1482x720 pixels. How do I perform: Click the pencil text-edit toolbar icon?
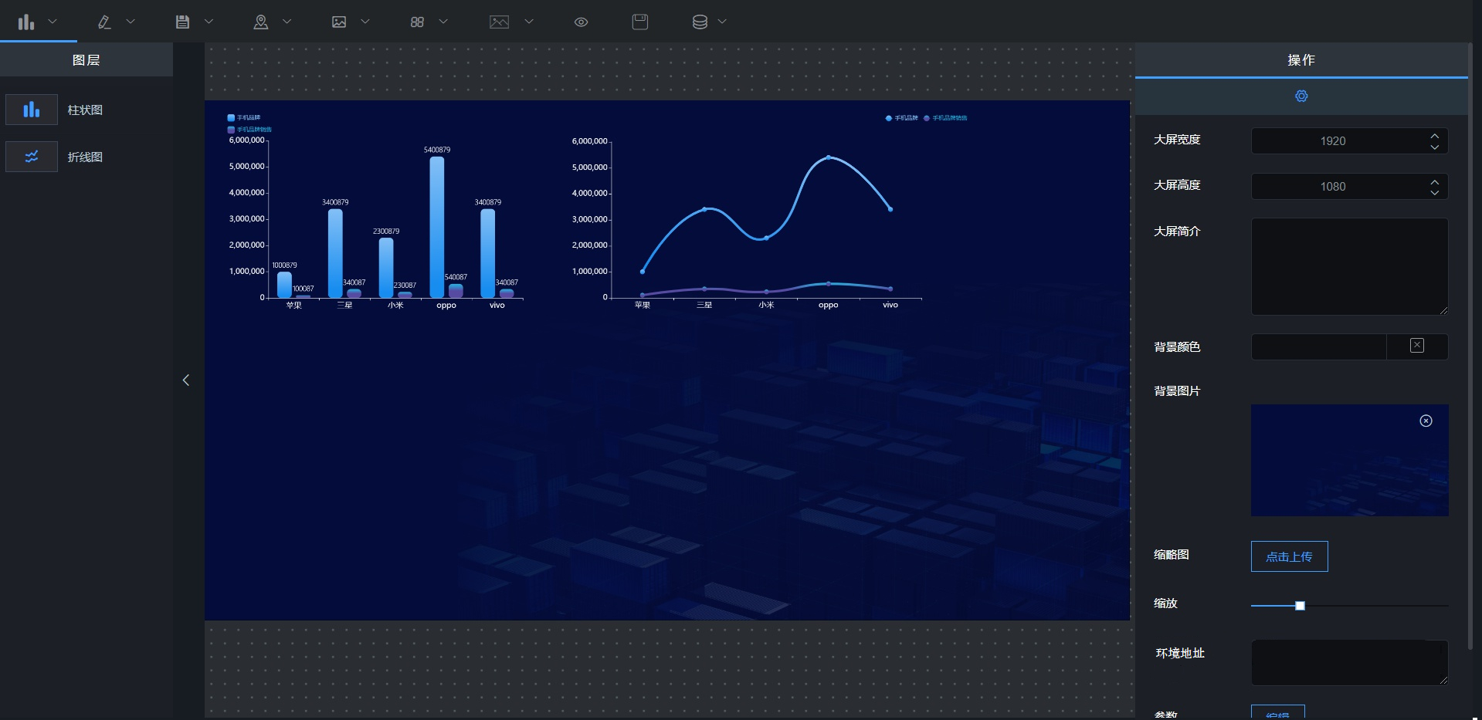click(x=104, y=22)
